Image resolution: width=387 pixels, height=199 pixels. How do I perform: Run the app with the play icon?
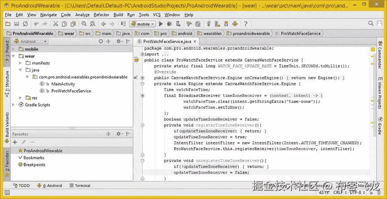tap(161, 24)
